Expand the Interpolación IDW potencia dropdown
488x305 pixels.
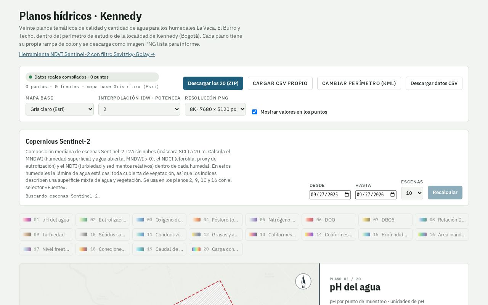(139, 109)
